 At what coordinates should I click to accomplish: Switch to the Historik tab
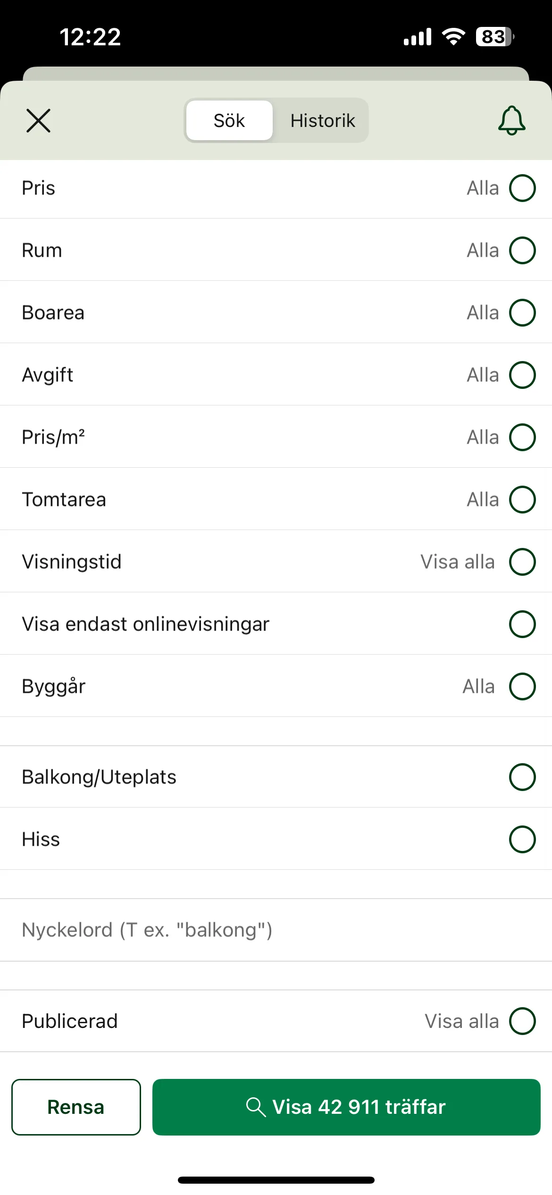323,120
